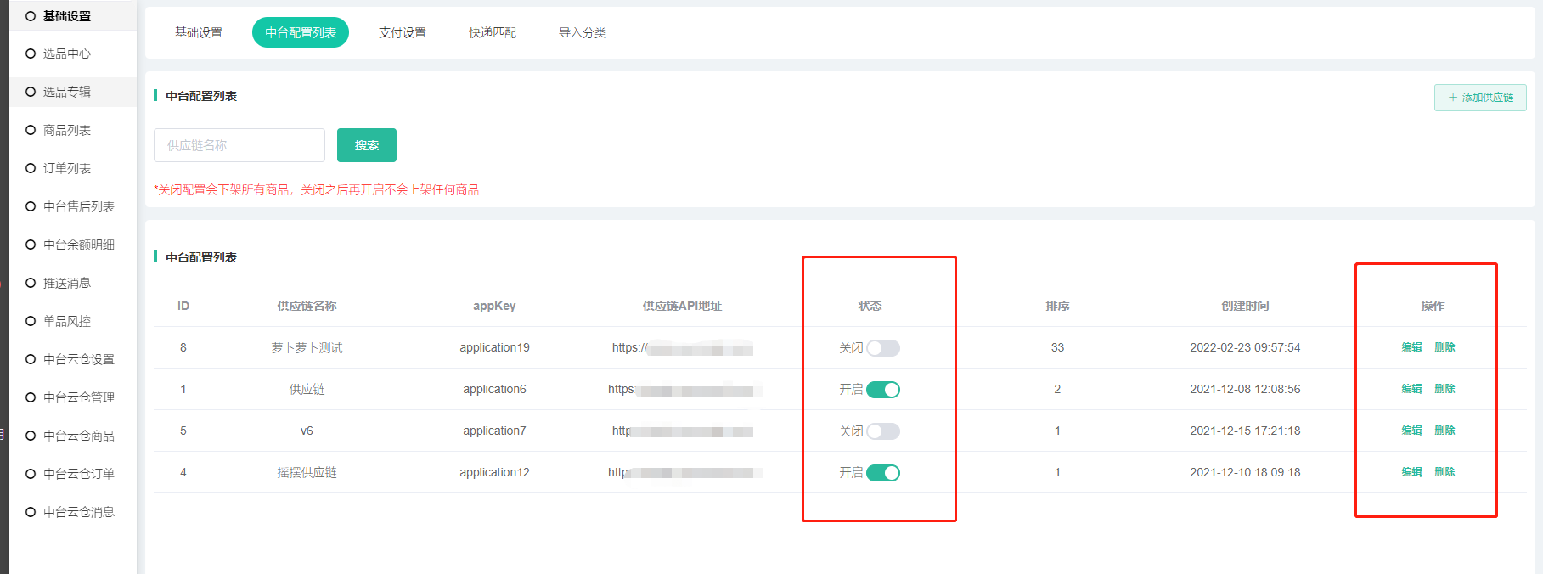
Task: Open the 支付设置 tab
Action: pos(402,32)
